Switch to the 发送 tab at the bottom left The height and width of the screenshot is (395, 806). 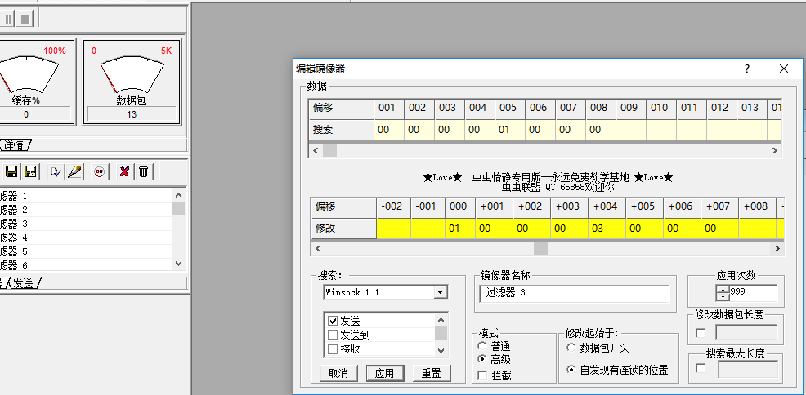tap(25, 282)
